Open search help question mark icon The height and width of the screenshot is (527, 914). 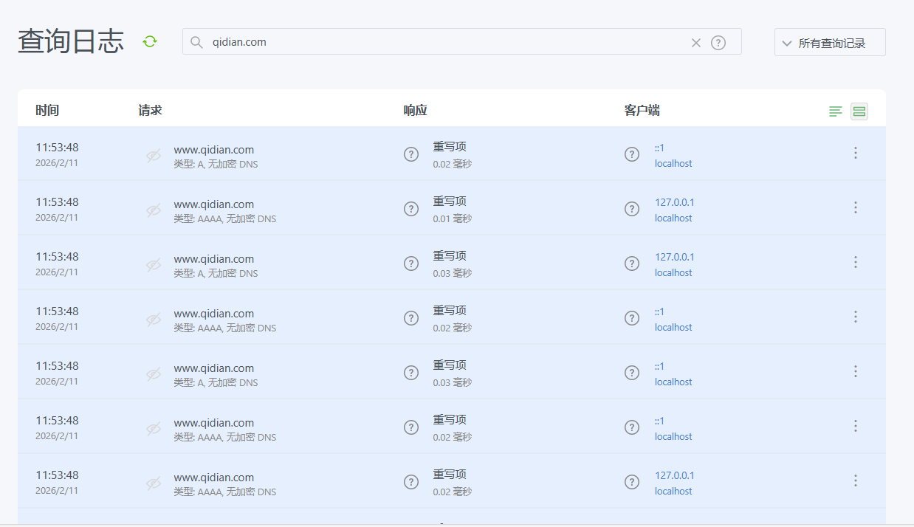coord(718,43)
